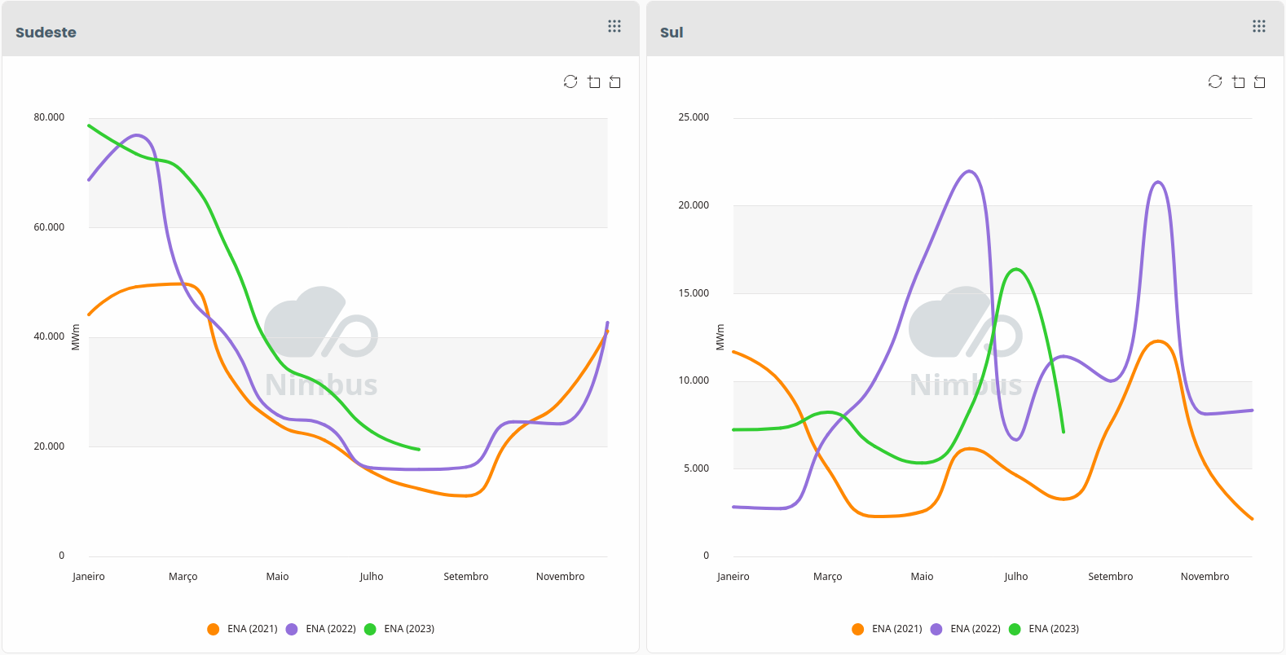The width and height of the screenshot is (1286, 655).
Task: Toggle ENA (2021) series in Sul legend
Action: (x=887, y=629)
